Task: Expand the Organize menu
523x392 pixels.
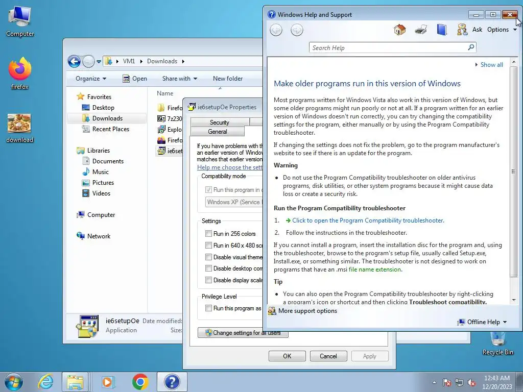Action: [x=91, y=79]
